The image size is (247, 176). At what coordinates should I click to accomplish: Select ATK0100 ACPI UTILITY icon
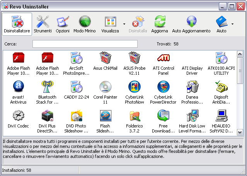221,58
